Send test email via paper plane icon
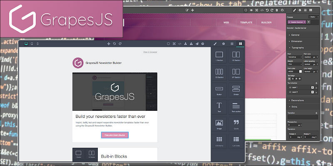Viewport: 333px width, 166px height. (197, 44)
